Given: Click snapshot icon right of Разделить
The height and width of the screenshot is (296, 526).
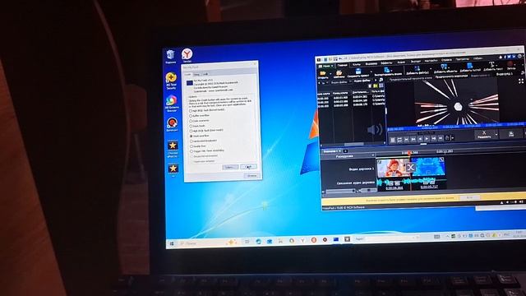Looking at the screenshot, I should 510,134.
